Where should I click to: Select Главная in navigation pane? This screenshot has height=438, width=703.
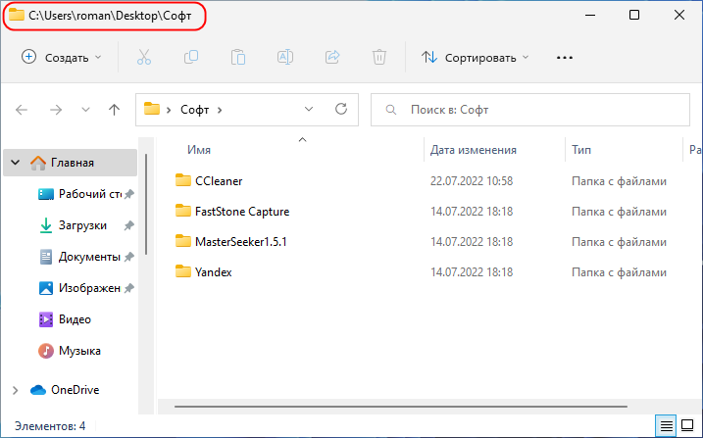pyautogui.click(x=70, y=162)
